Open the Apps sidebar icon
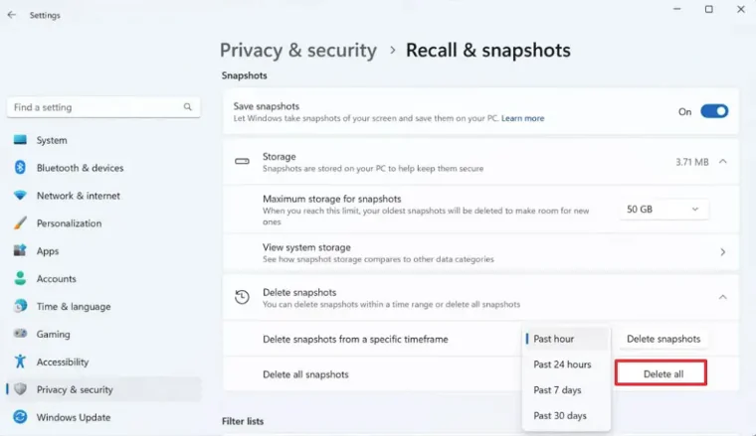This screenshot has height=436, width=756. [x=20, y=251]
